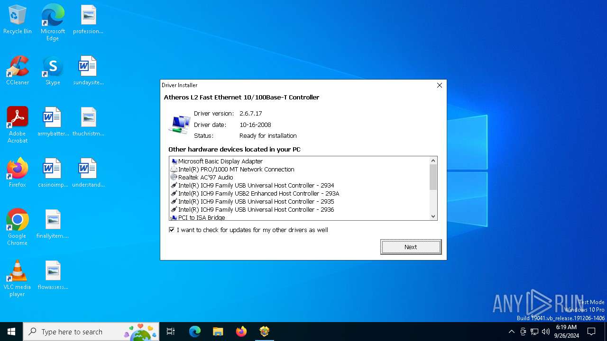Click the Ready for installation status text

(268, 135)
